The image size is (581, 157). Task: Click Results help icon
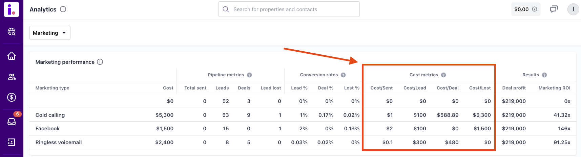point(544,75)
